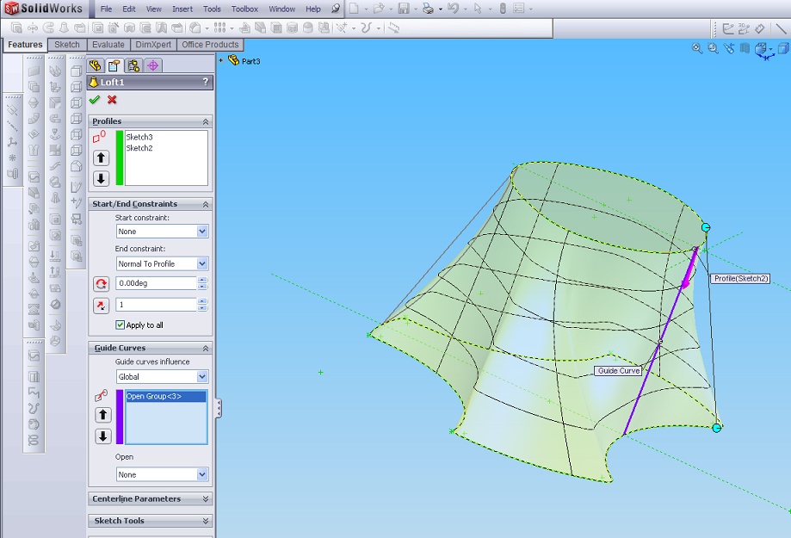Open the Window menu

click(x=282, y=9)
